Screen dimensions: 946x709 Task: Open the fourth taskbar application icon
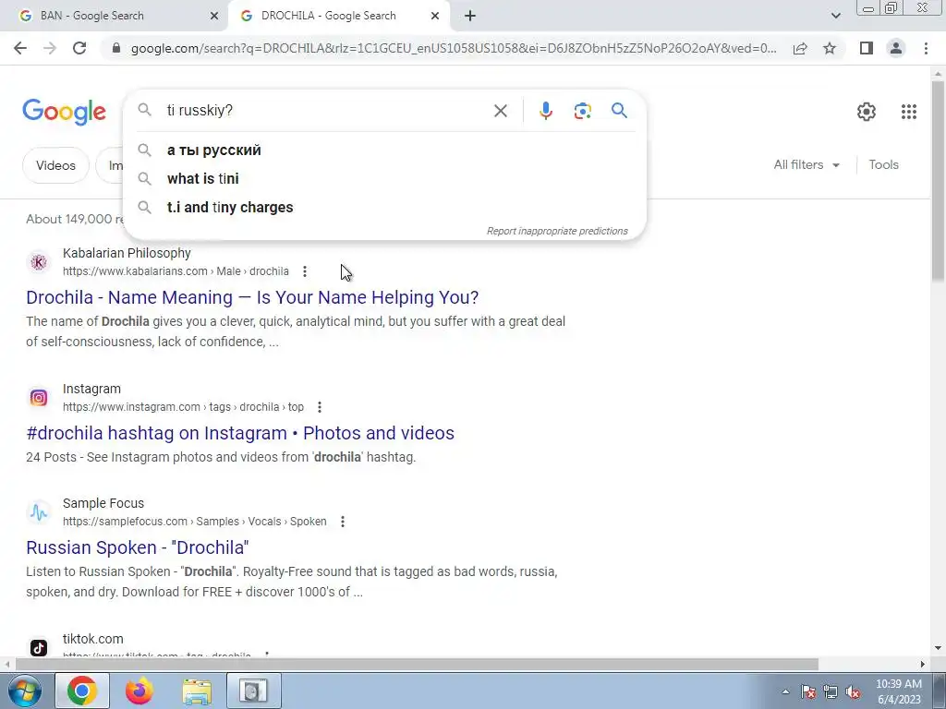pyautogui.click(x=253, y=691)
